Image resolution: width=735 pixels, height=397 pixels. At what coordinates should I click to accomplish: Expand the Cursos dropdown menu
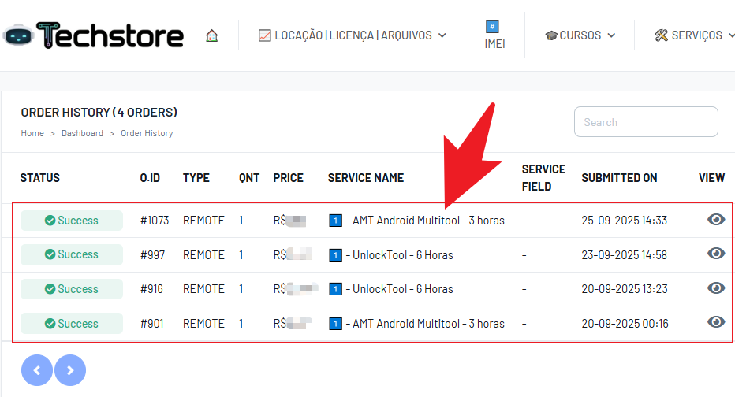pos(580,35)
